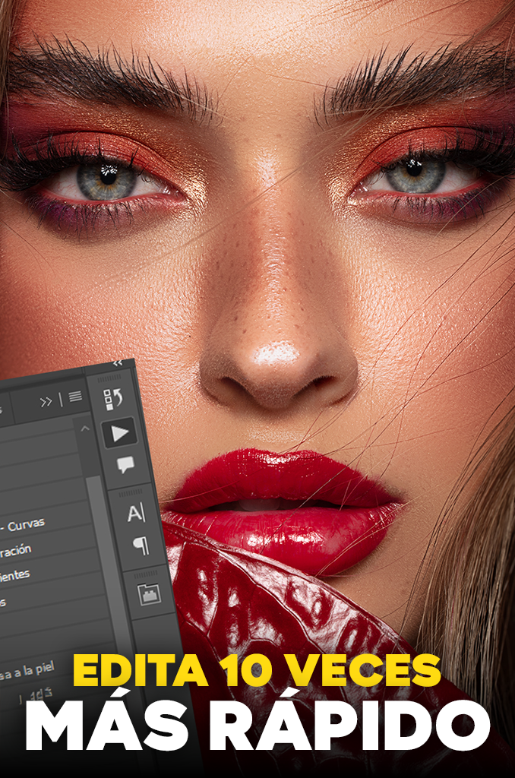Select the action ending in "ientes"
This screenshot has height=778, width=515.
click(15, 575)
